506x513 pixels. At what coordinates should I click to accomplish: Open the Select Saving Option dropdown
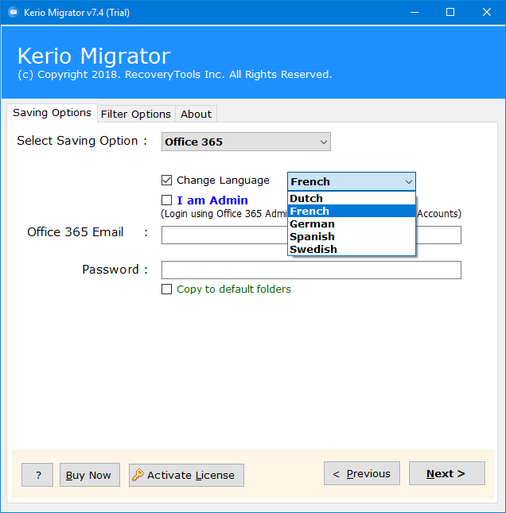click(246, 142)
